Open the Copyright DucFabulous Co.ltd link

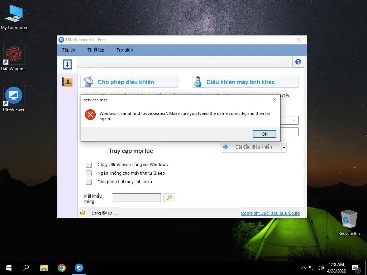pos(270,213)
